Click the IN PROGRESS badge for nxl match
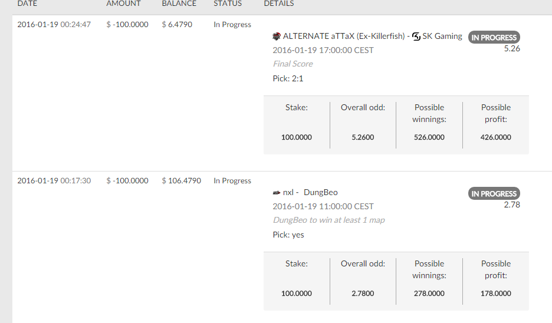 coord(494,193)
